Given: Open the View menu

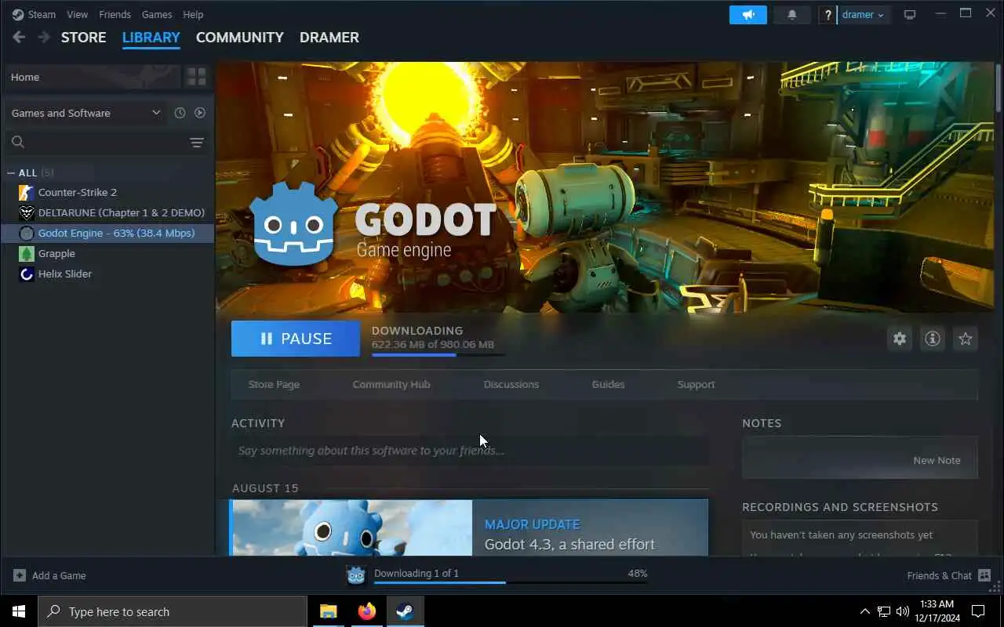Looking at the screenshot, I should (77, 14).
